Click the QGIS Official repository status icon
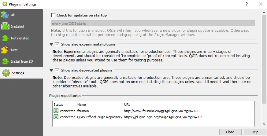This screenshot has width=267, height=136. tap(56, 117)
